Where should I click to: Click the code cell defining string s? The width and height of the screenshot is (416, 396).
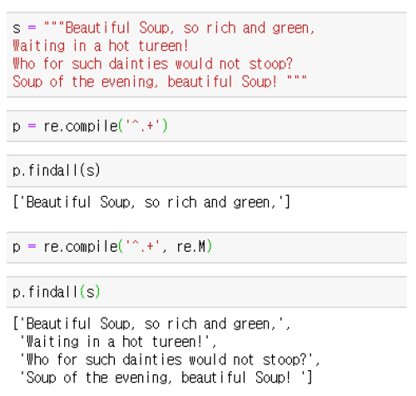point(206,55)
